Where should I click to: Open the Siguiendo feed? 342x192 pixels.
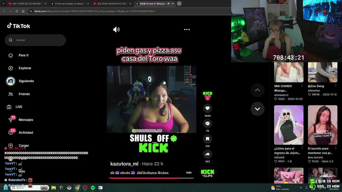(26, 81)
